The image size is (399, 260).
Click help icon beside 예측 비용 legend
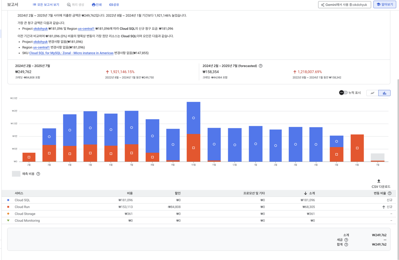38,174
